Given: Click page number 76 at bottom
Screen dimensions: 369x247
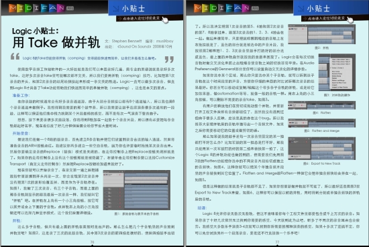Looking at the screenshot, I should coord(93,242).
